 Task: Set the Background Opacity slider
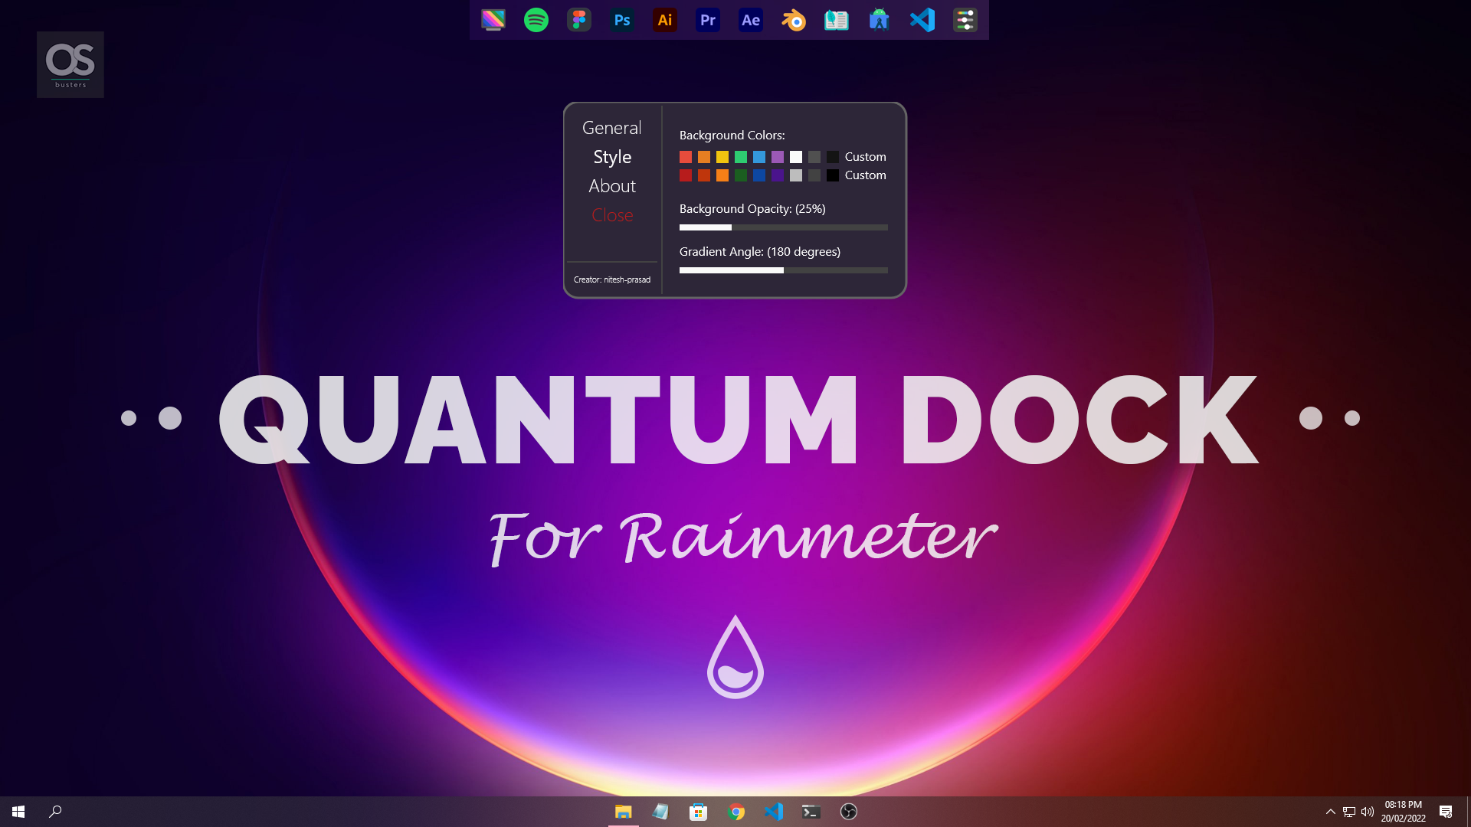(x=784, y=227)
